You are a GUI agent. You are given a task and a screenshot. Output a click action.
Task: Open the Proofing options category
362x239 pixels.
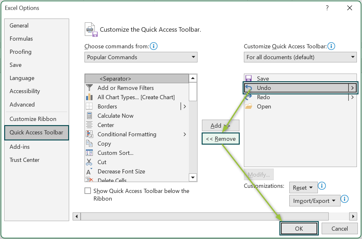37,52
